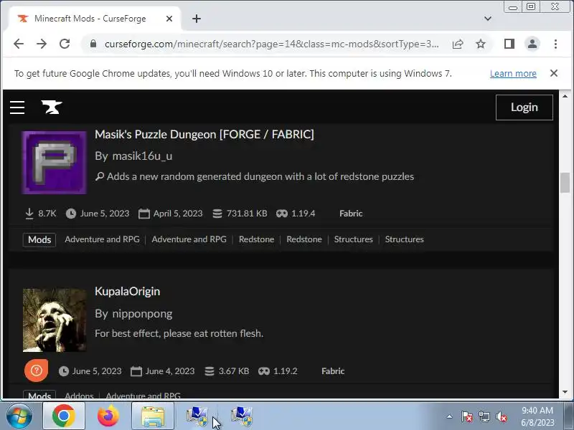Click the Fabric label on KupalaOrigin

click(333, 371)
